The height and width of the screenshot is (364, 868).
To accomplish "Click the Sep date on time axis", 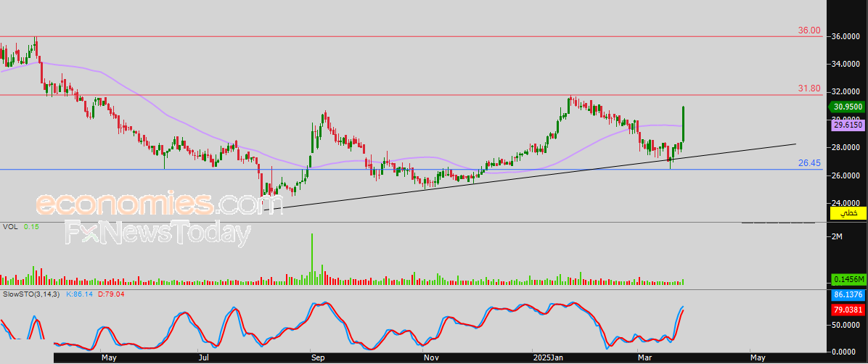I will pyautogui.click(x=317, y=358).
